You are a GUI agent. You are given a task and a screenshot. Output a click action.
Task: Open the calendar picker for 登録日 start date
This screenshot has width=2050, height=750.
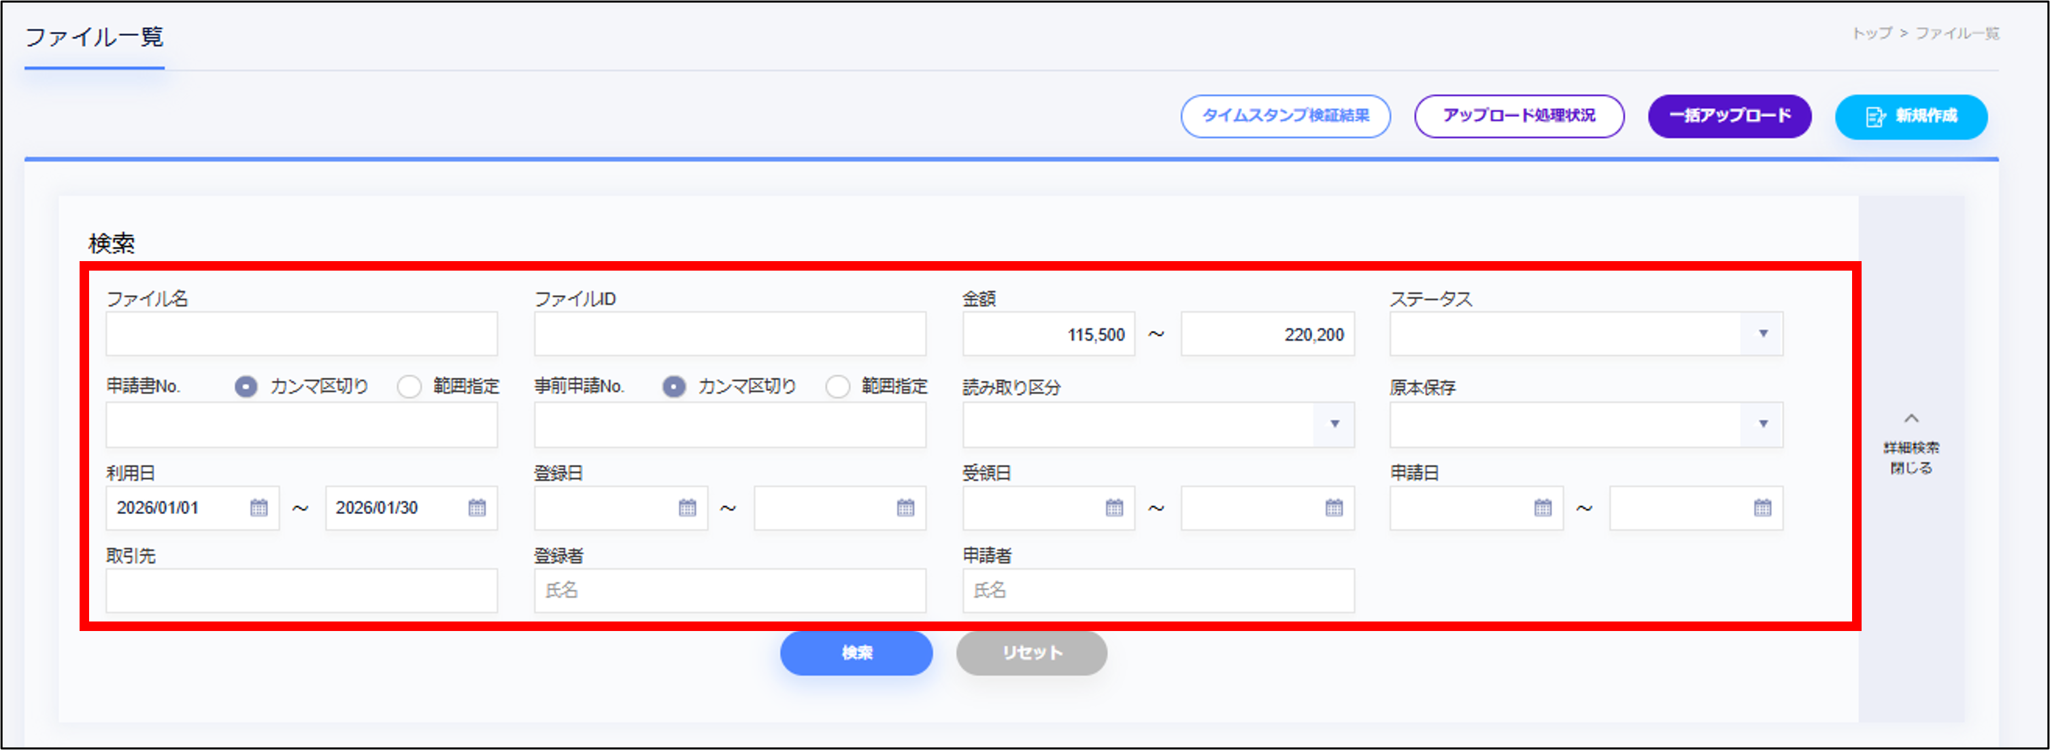[688, 507]
